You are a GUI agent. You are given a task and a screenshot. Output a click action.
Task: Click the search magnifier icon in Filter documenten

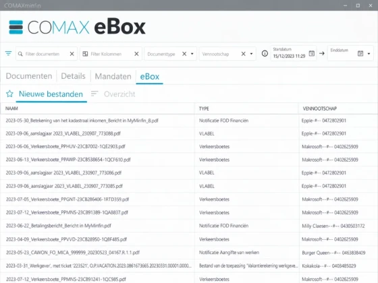pyautogui.click(x=20, y=54)
